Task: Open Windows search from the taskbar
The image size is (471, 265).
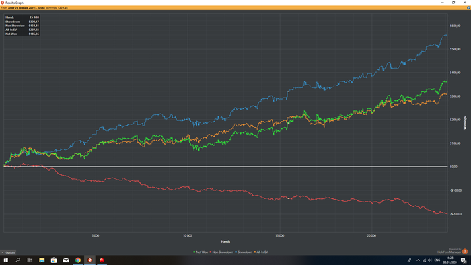Action: coord(17,260)
